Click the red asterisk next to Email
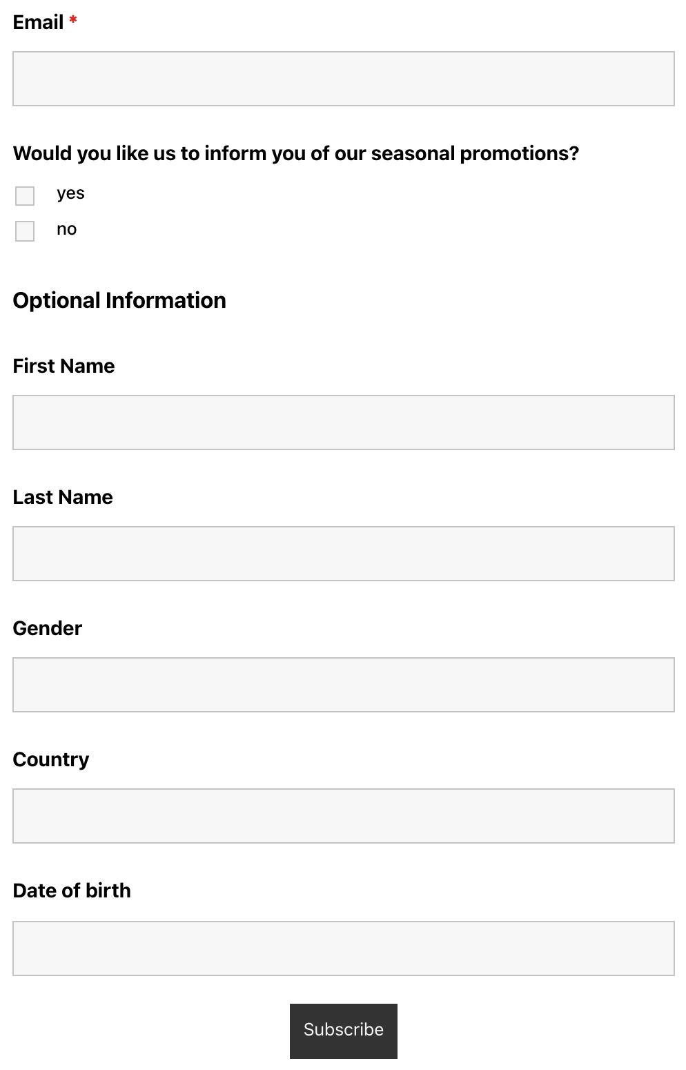 (72, 21)
